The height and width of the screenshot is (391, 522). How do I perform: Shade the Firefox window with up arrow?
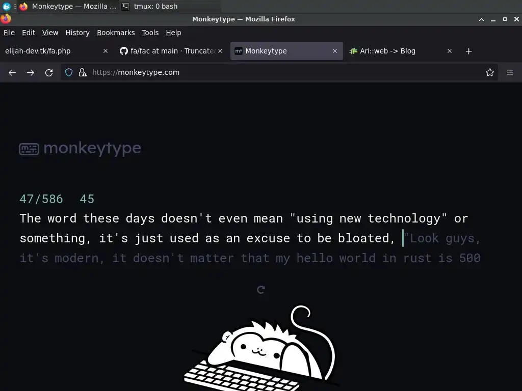click(x=481, y=19)
